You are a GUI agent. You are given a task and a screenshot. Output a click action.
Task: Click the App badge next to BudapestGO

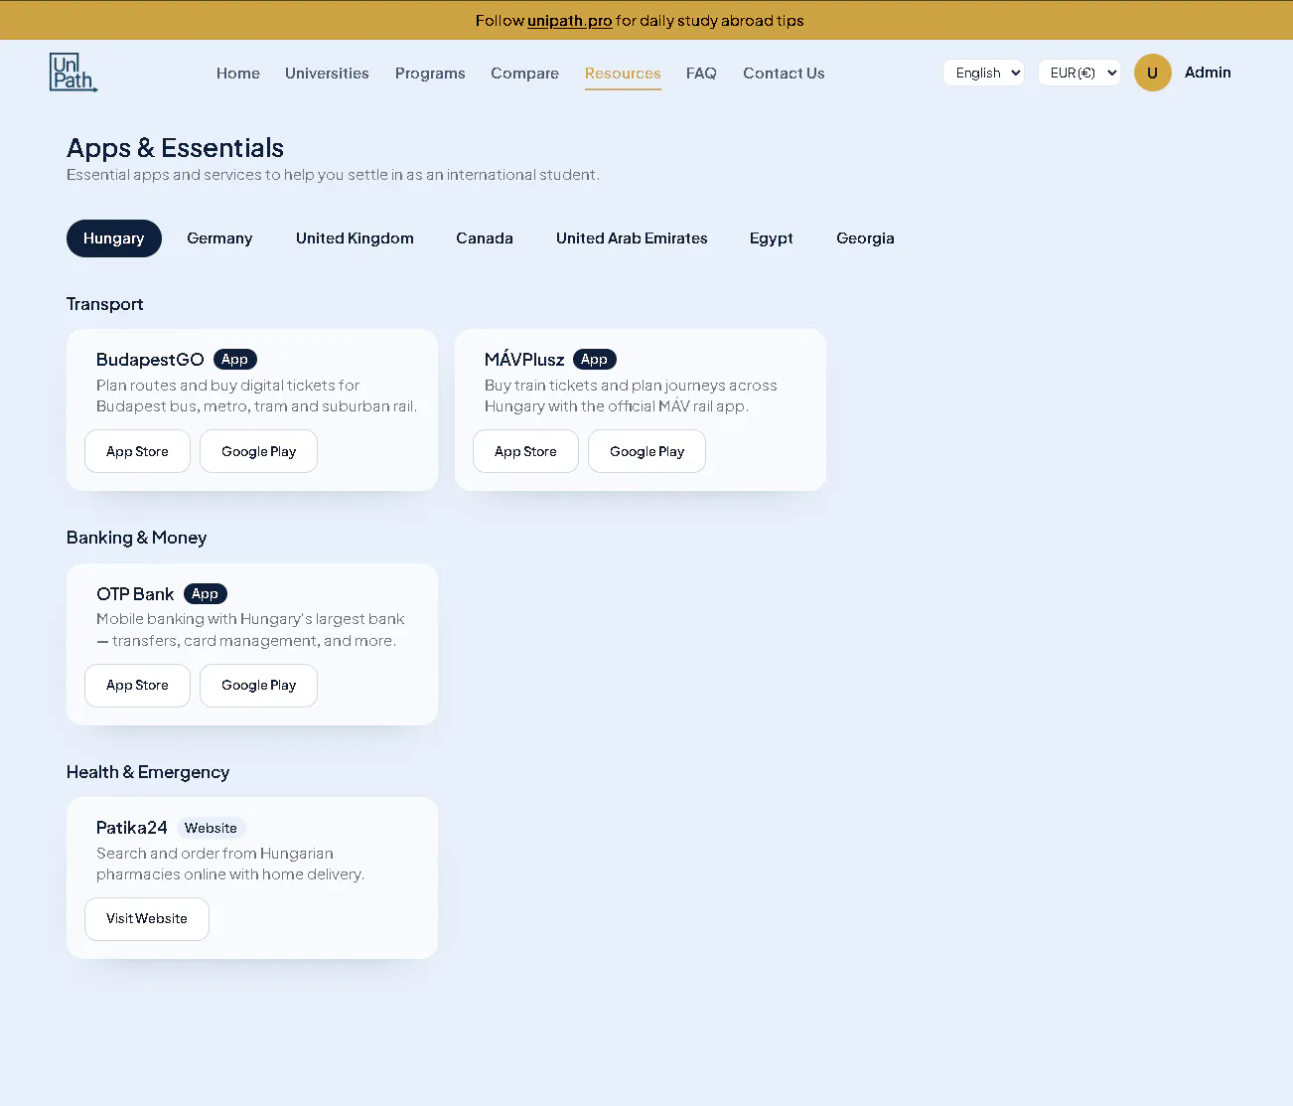coord(235,360)
